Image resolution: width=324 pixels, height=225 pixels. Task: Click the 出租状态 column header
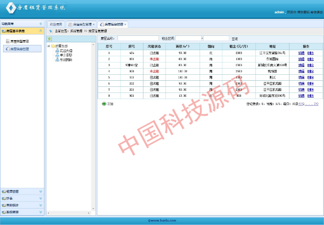coord(154,47)
